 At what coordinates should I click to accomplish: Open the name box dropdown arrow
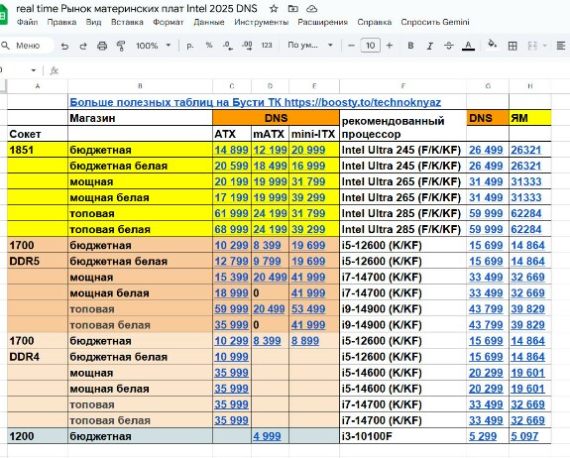[x=34, y=70]
